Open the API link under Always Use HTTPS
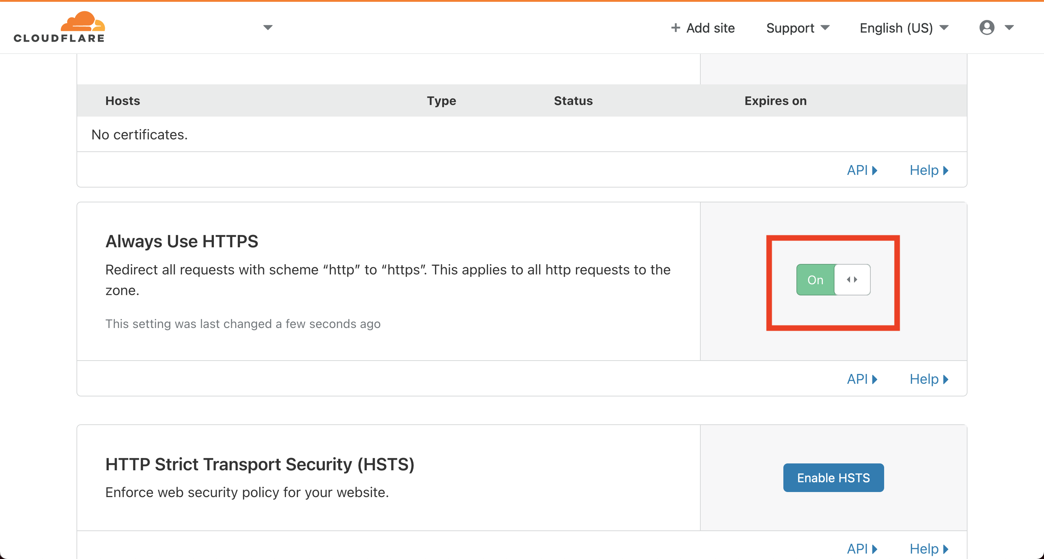The height and width of the screenshot is (559, 1044). point(862,379)
